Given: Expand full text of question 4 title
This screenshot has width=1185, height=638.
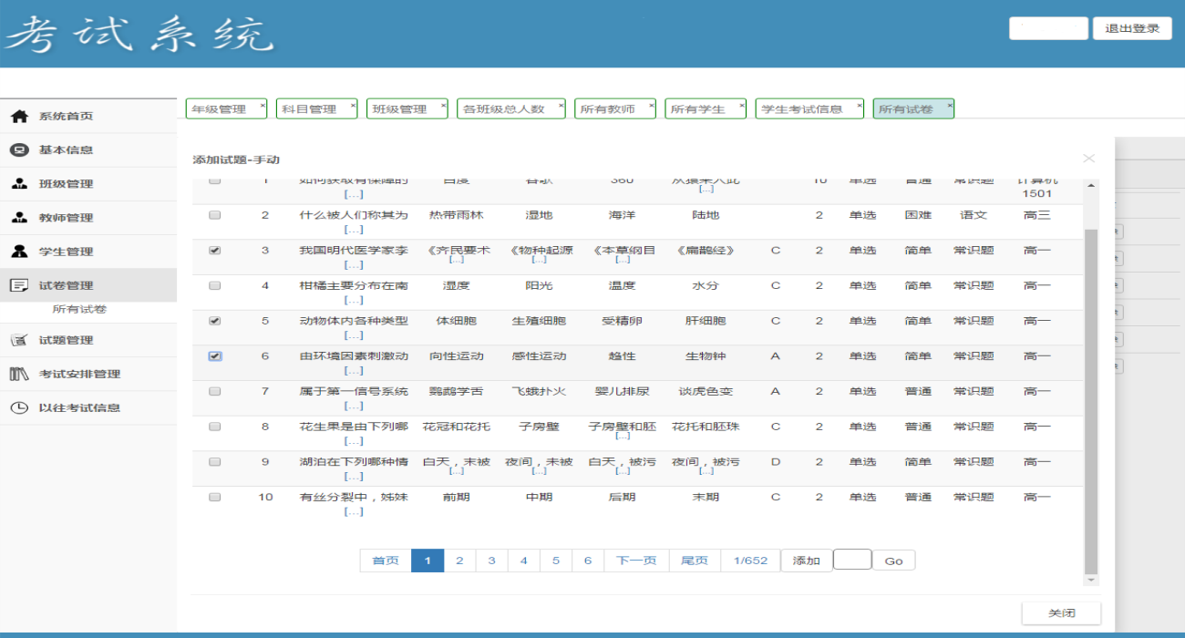Looking at the screenshot, I should point(354,300).
